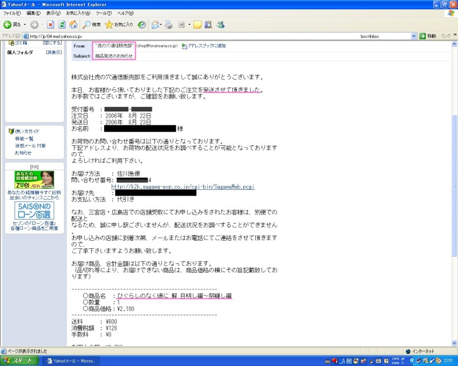Open the ツール(T) menu

point(104,13)
